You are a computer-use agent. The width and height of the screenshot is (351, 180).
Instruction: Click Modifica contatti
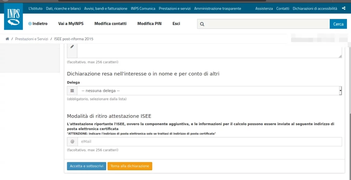pos(110,24)
